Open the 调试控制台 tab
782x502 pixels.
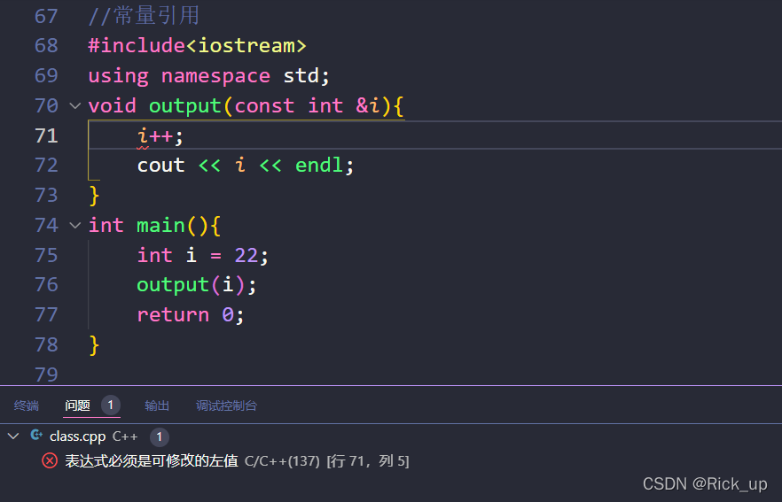click(226, 405)
